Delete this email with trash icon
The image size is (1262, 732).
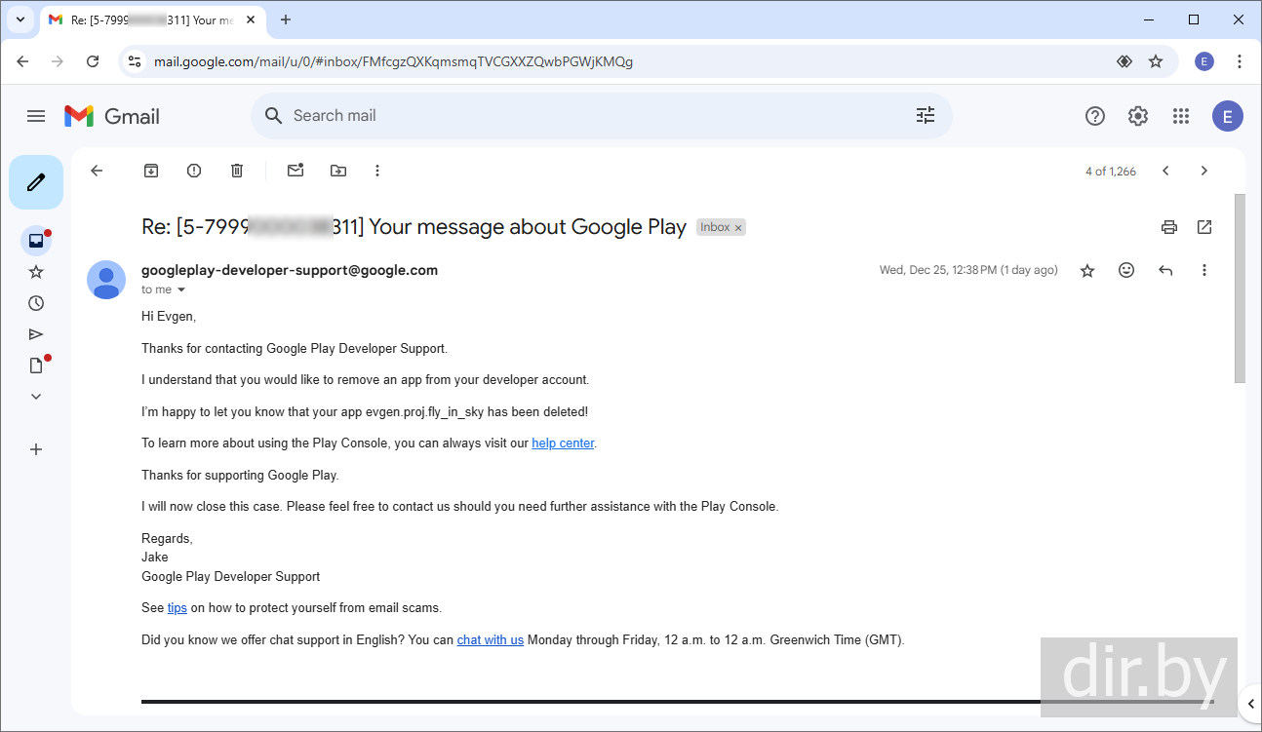click(237, 171)
